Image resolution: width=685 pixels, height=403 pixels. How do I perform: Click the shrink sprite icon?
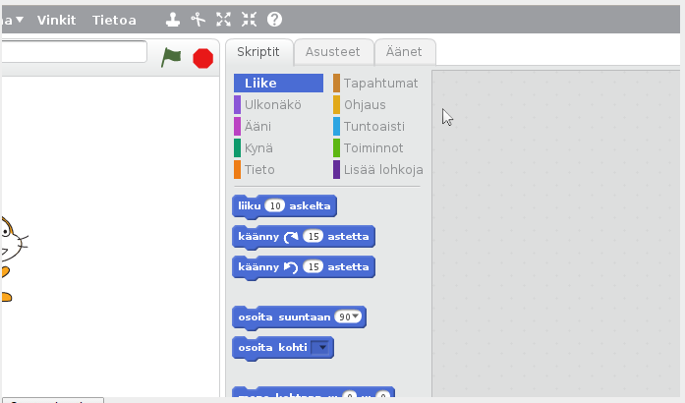pos(249,20)
